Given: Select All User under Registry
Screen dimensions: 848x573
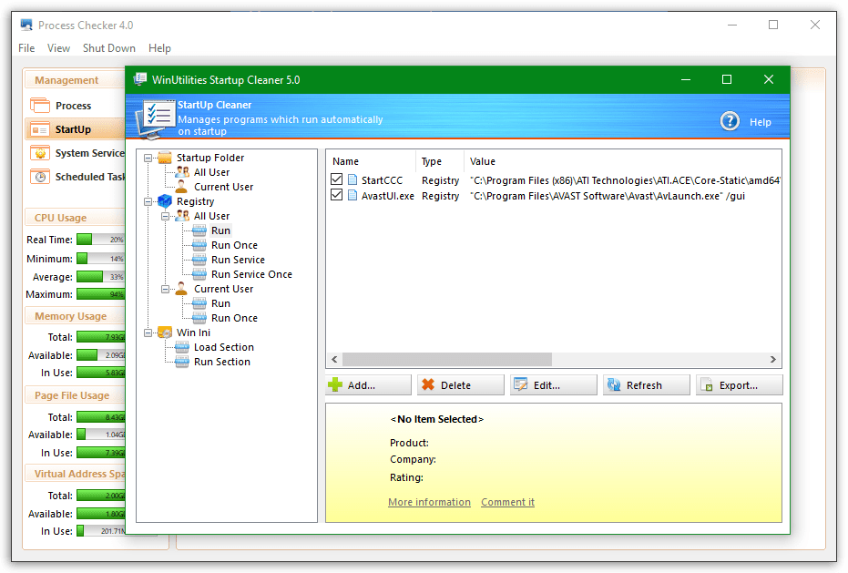Looking at the screenshot, I should click(211, 217).
